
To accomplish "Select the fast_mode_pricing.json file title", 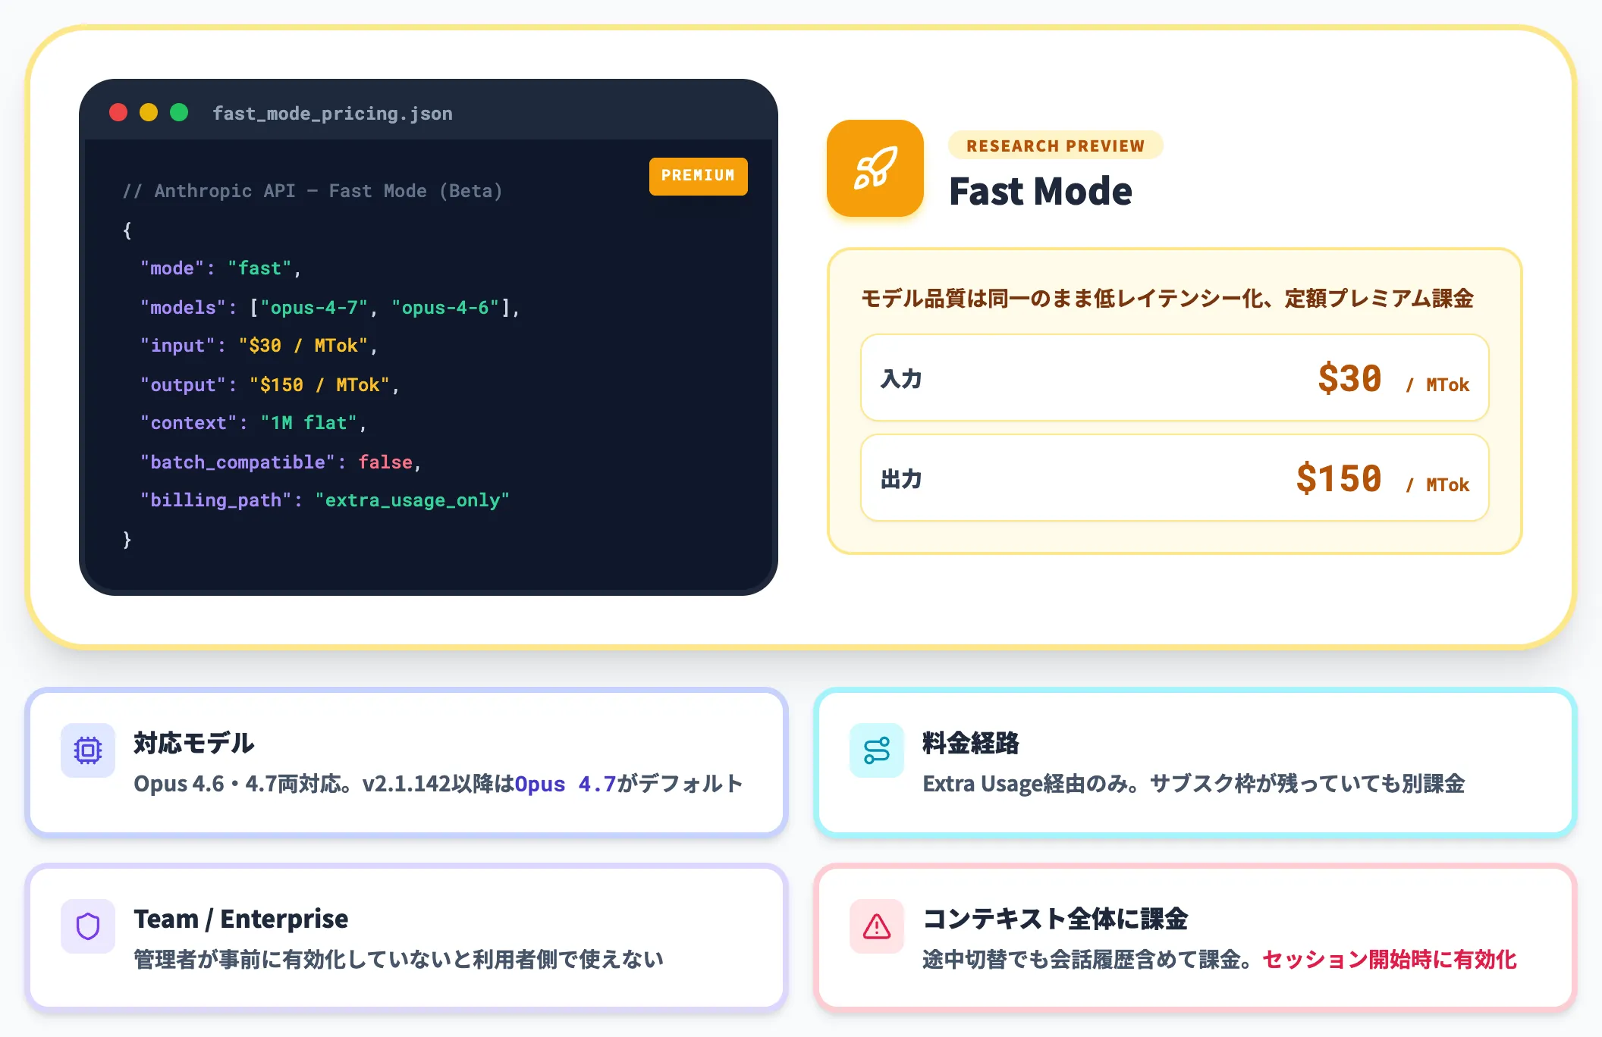I will click(332, 114).
